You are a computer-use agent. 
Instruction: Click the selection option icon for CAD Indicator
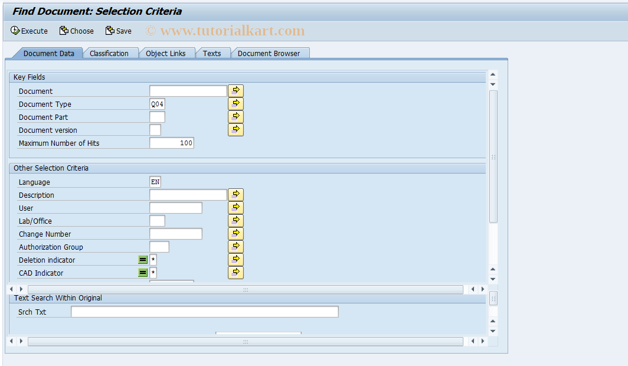[143, 273]
